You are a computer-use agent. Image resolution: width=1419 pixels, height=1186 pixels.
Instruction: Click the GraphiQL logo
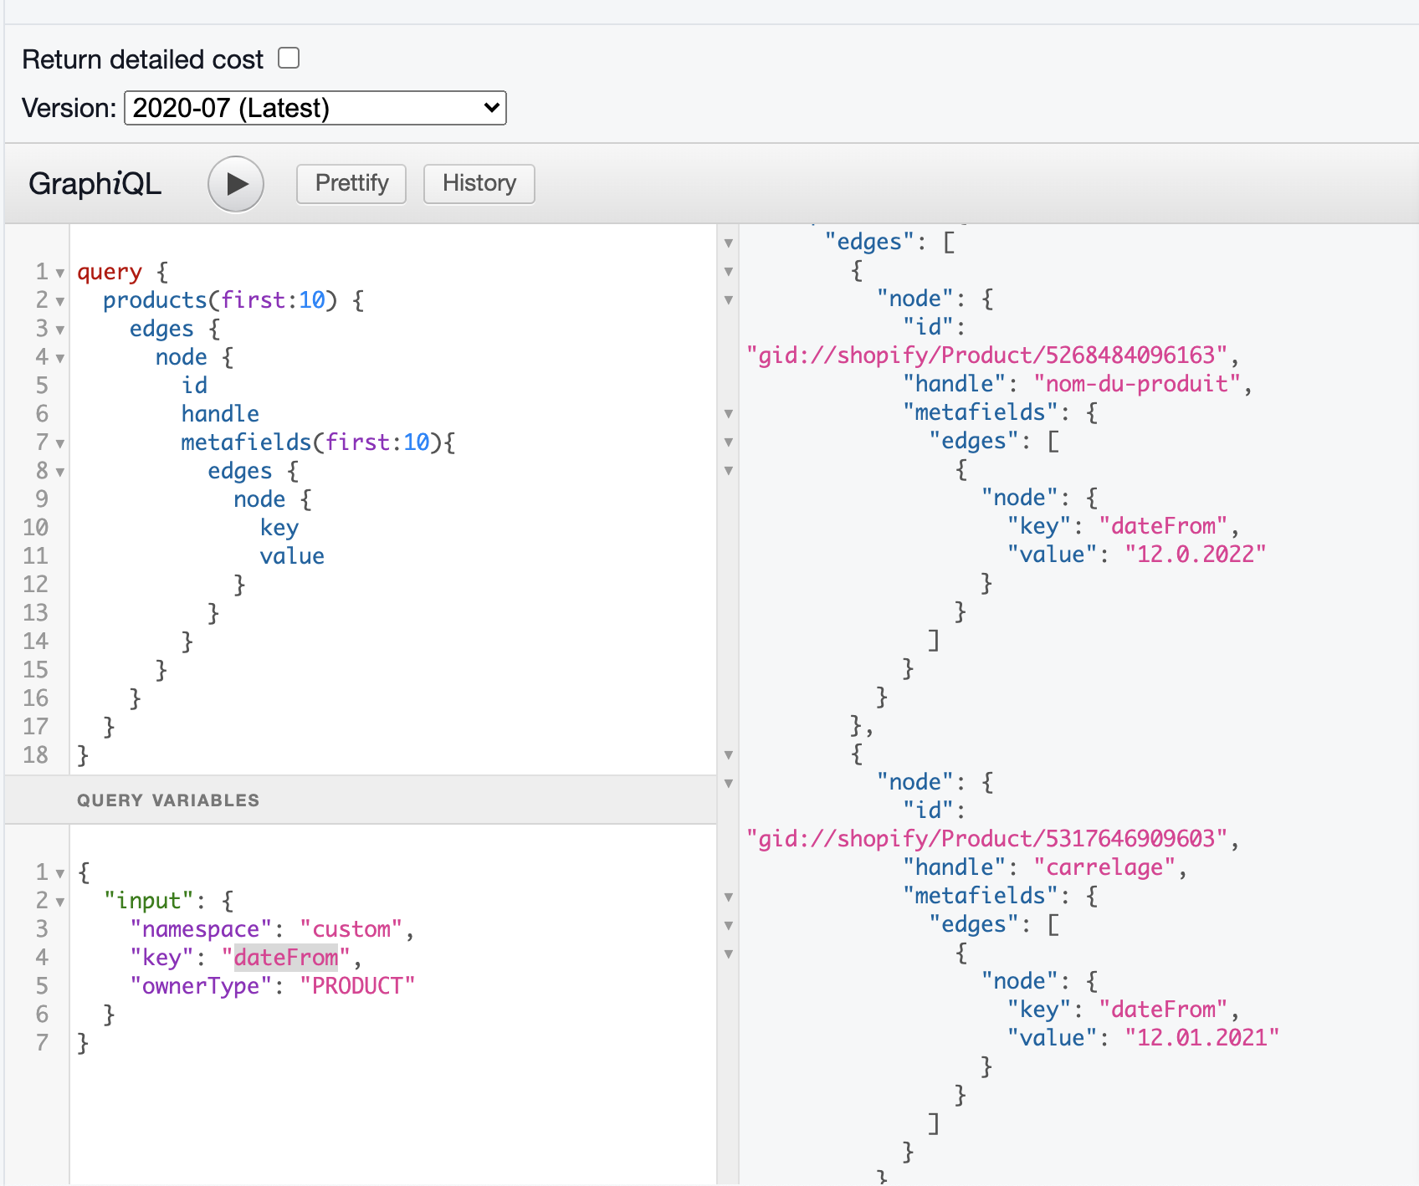click(x=95, y=183)
